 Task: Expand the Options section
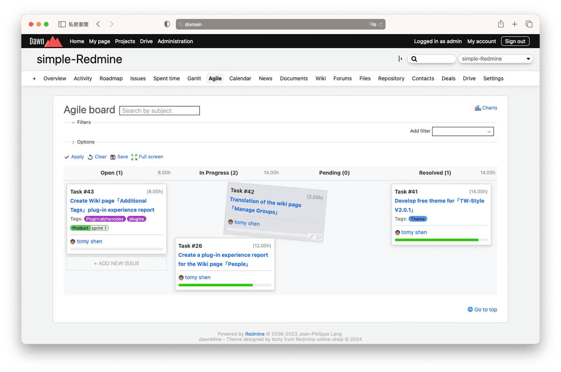[73, 142]
